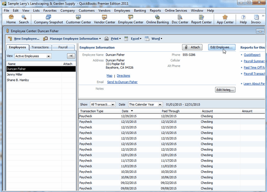
Task: Open the Banking menu
Action: [x=140, y=11]
